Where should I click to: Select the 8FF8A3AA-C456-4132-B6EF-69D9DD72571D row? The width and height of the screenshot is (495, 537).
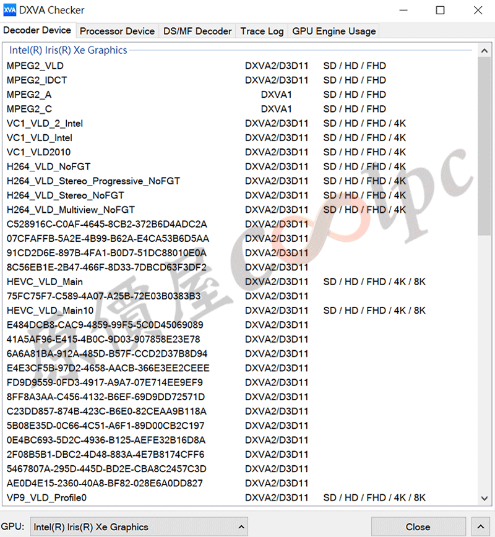pyautogui.click(x=240, y=397)
